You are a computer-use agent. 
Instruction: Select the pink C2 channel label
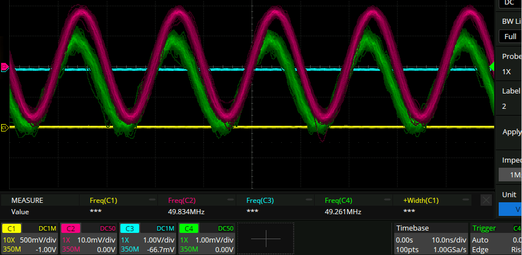click(x=70, y=228)
